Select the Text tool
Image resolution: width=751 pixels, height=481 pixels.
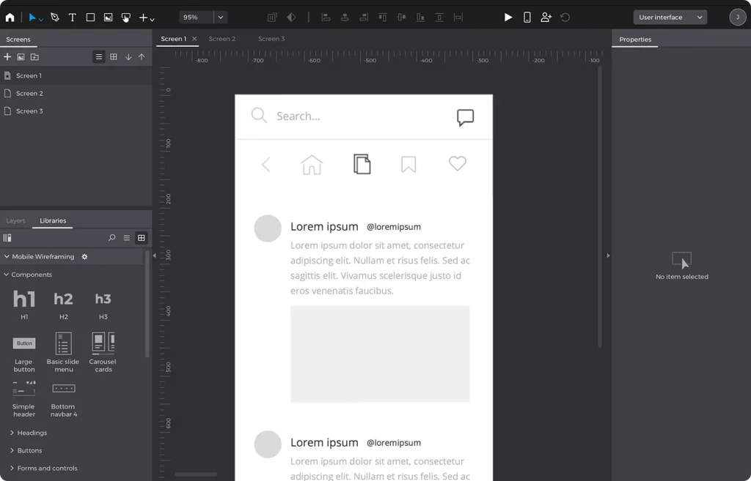[73, 18]
